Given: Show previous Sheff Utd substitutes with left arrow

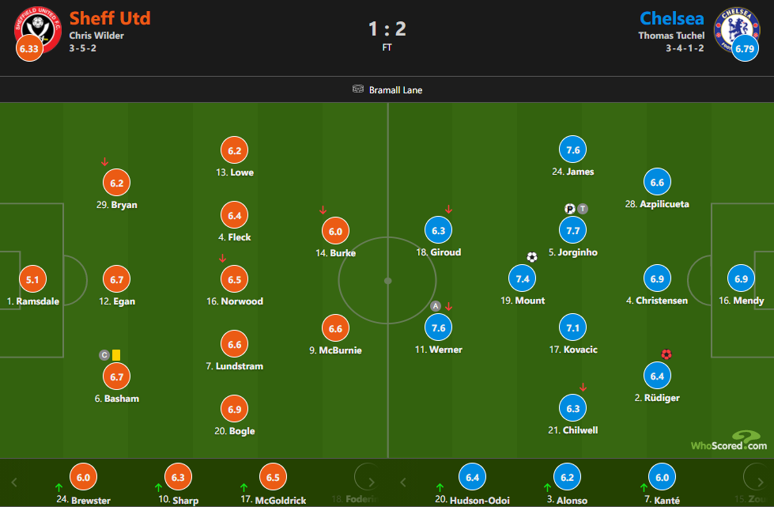Looking at the screenshot, I should (13, 482).
